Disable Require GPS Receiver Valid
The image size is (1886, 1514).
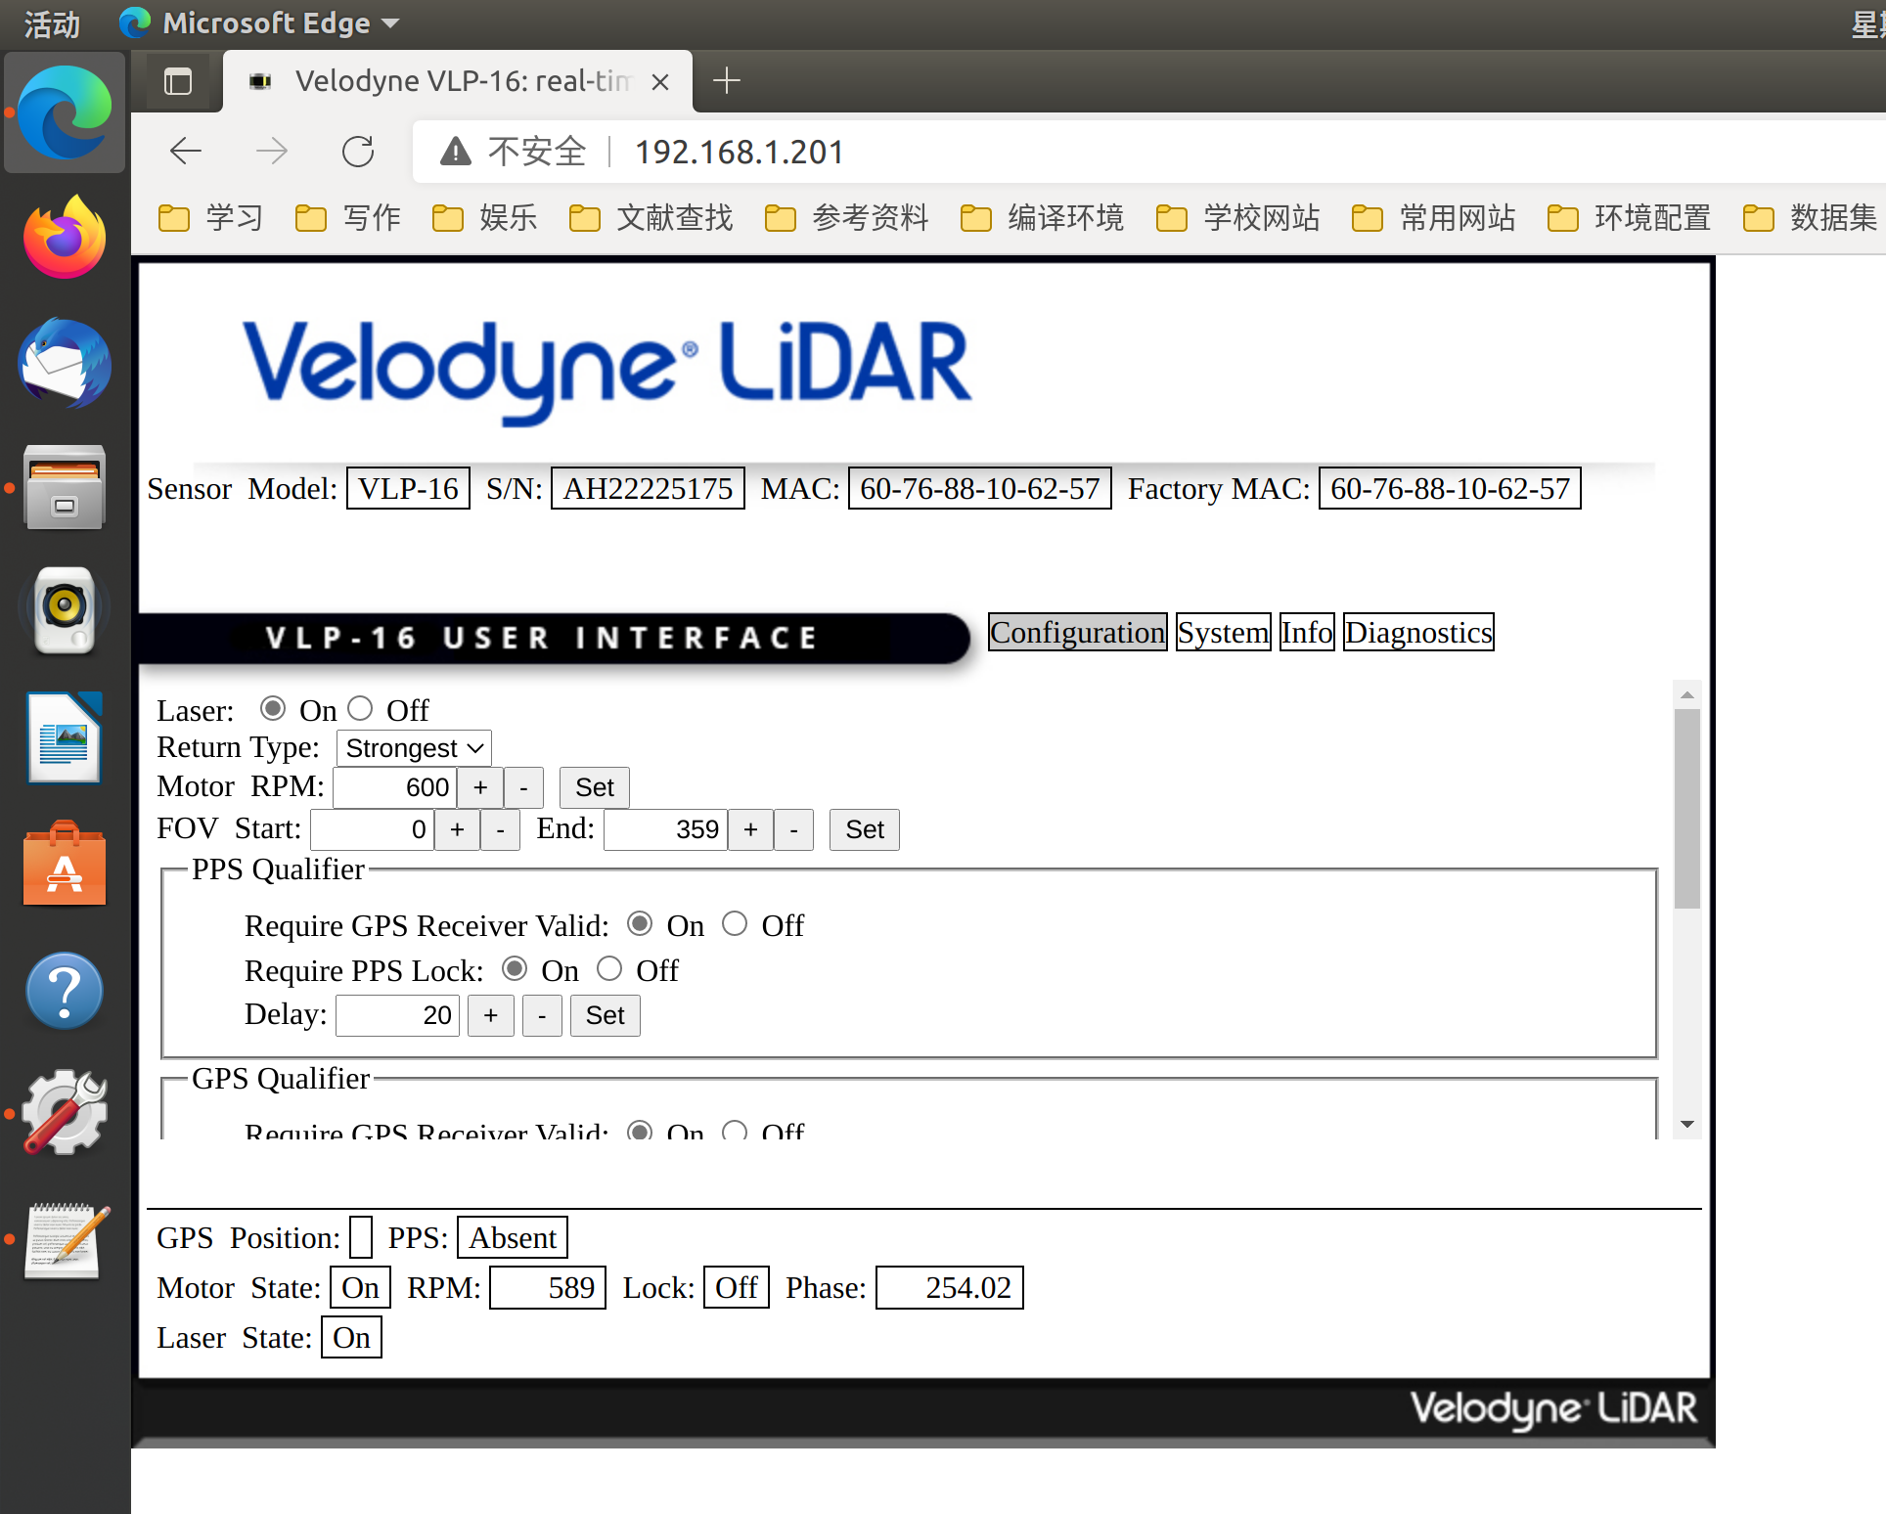(x=735, y=923)
